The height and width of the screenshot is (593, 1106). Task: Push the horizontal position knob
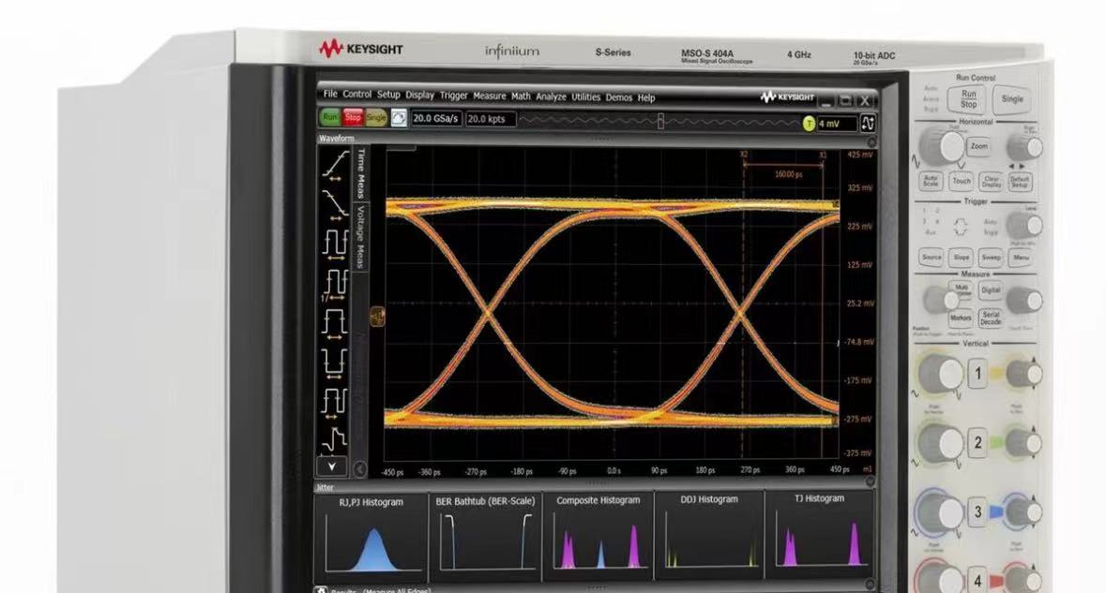(1024, 146)
